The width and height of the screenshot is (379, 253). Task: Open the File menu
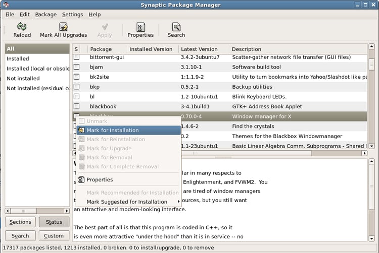[10, 15]
